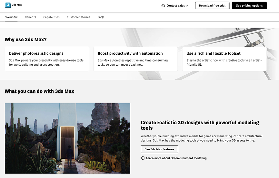
Task: Click the desert building render thumbnail
Action: point(68,138)
